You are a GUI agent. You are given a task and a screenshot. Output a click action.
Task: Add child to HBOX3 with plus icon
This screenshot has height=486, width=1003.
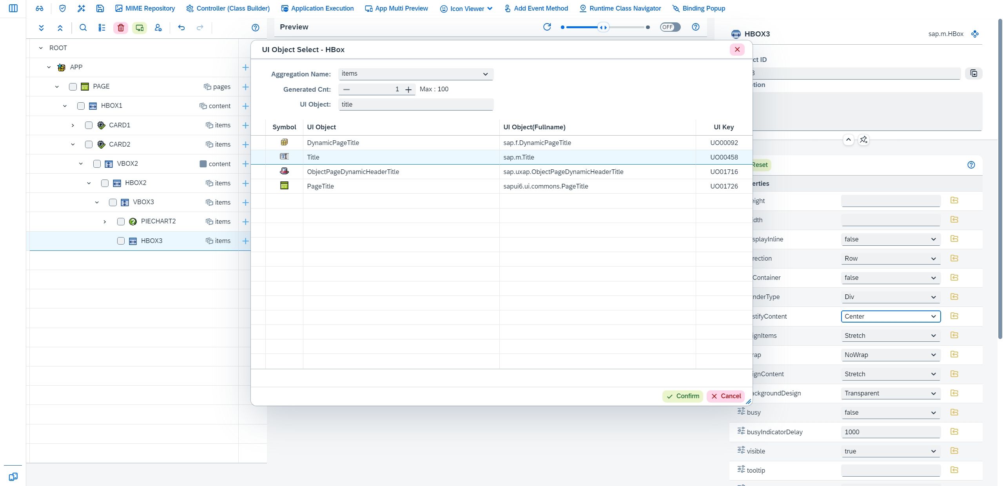(x=245, y=241)
